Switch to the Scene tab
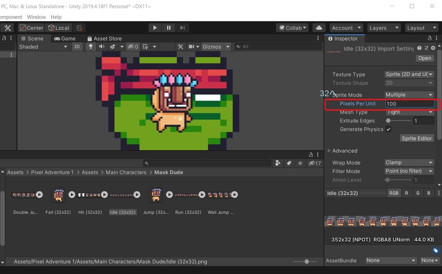Image resolution: width=442 pixels, height=274 pixels. tap(32, 38)
